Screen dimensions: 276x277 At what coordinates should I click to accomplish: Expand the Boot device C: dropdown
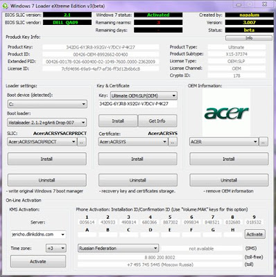click(x=47, y=104)
